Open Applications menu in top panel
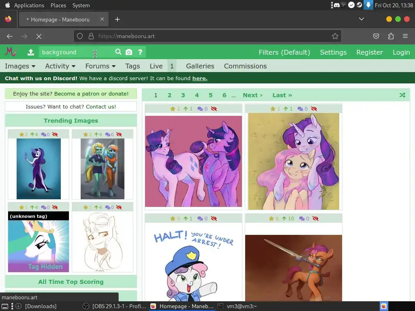Screen dimensions: 415x311 [29, 5]
